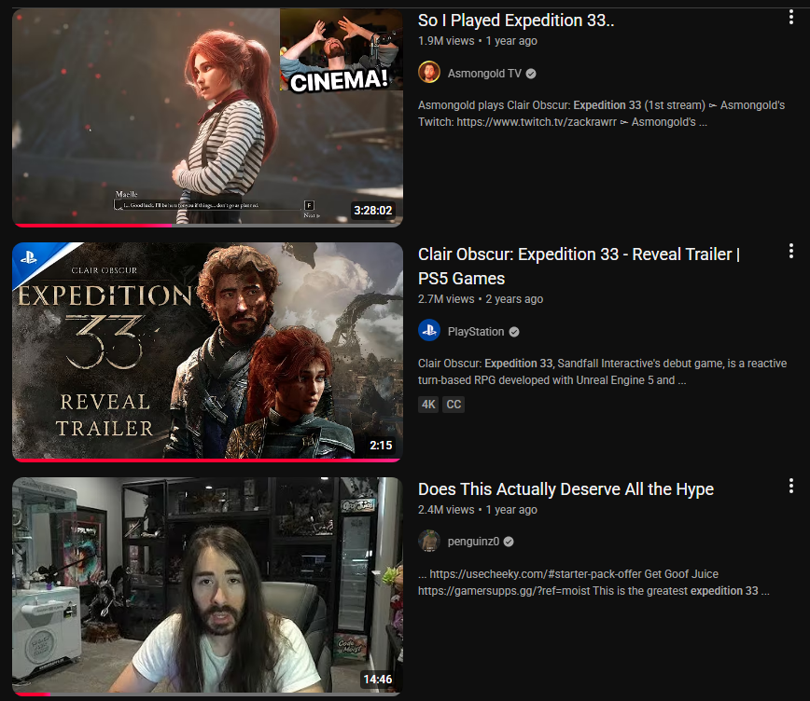The image size is (810, 701).
Task: Click Asmongold plays Clair Obscur description text
Action: [x=601, y=114]
